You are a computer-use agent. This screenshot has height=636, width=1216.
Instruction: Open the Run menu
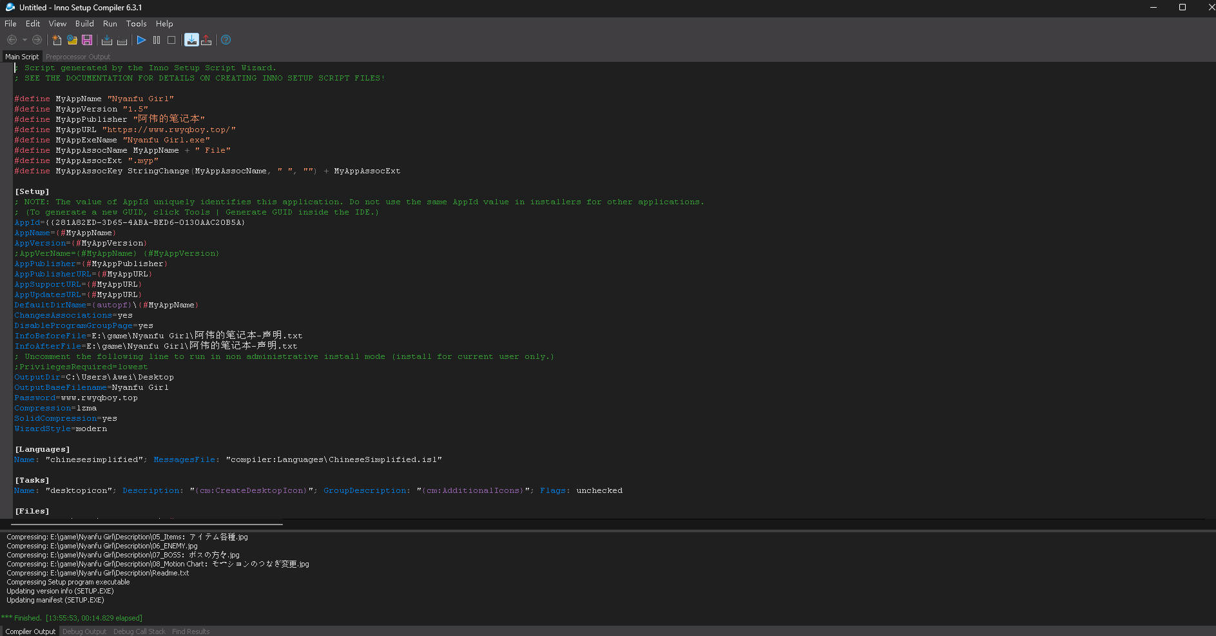[x=110, y=23]
